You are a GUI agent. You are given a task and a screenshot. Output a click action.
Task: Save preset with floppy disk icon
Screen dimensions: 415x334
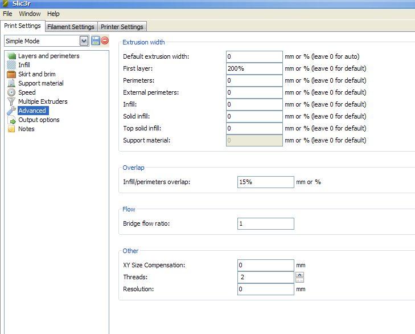coord(95,41)
